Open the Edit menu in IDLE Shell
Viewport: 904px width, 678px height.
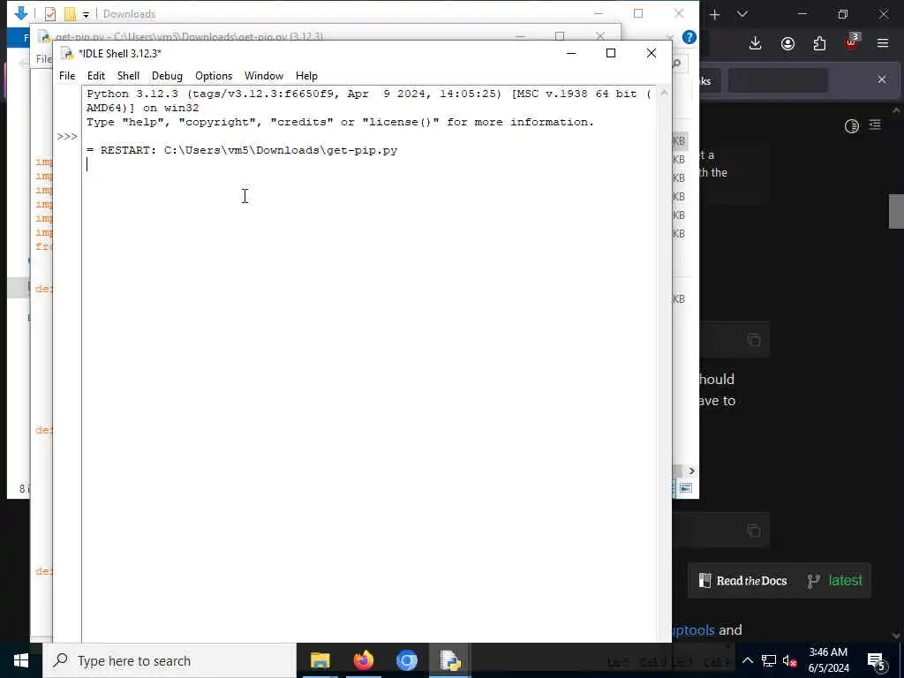coord(95,76)
